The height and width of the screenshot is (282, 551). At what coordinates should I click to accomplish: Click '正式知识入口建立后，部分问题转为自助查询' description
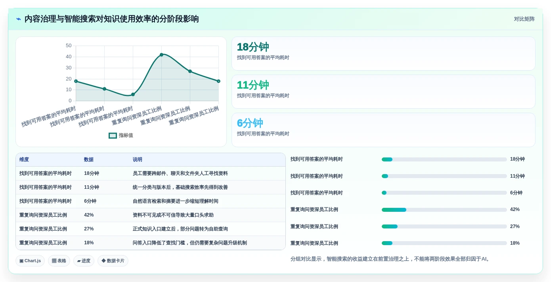tap(180, 229)
